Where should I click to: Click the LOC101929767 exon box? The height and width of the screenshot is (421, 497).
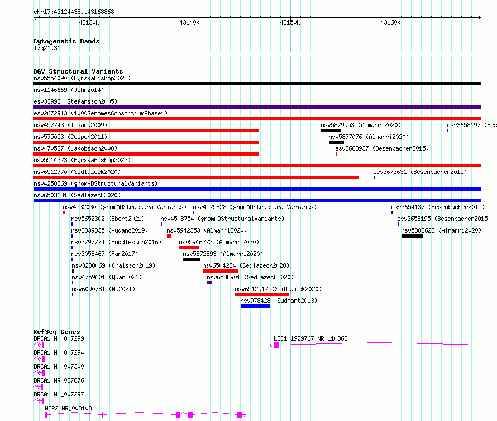click(x=276, y=345)
